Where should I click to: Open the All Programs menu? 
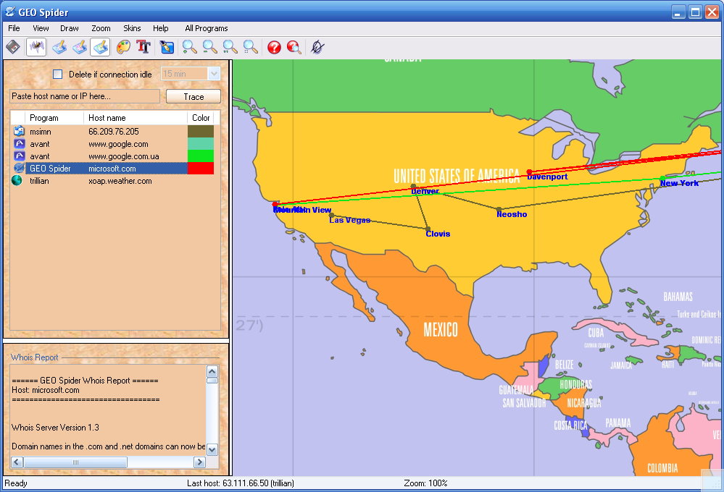tap(207, 28)
